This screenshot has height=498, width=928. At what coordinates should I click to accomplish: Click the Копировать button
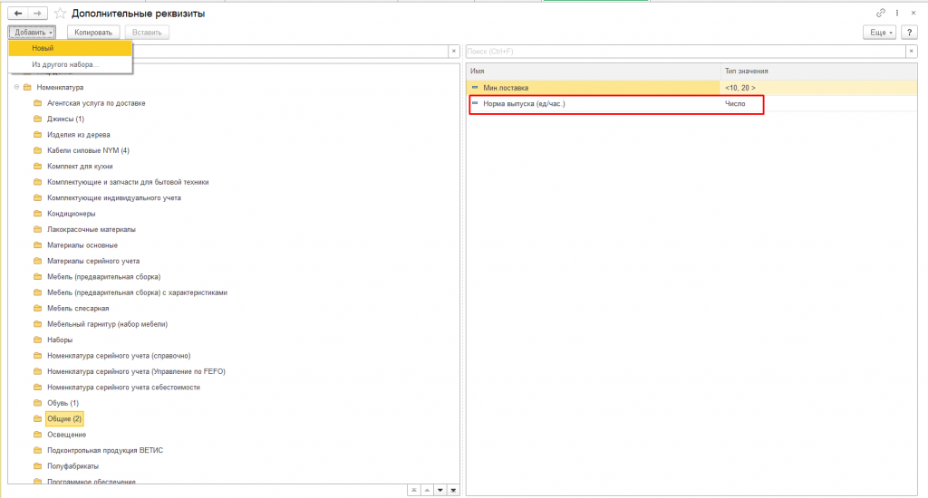[x=93, y=33]
